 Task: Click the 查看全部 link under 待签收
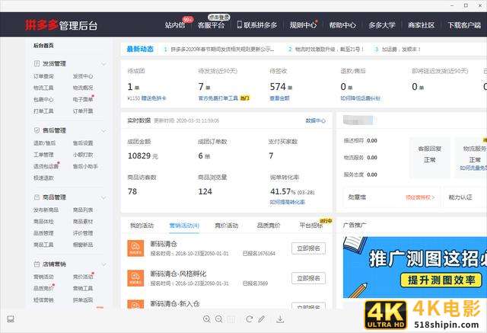(279, 98)
